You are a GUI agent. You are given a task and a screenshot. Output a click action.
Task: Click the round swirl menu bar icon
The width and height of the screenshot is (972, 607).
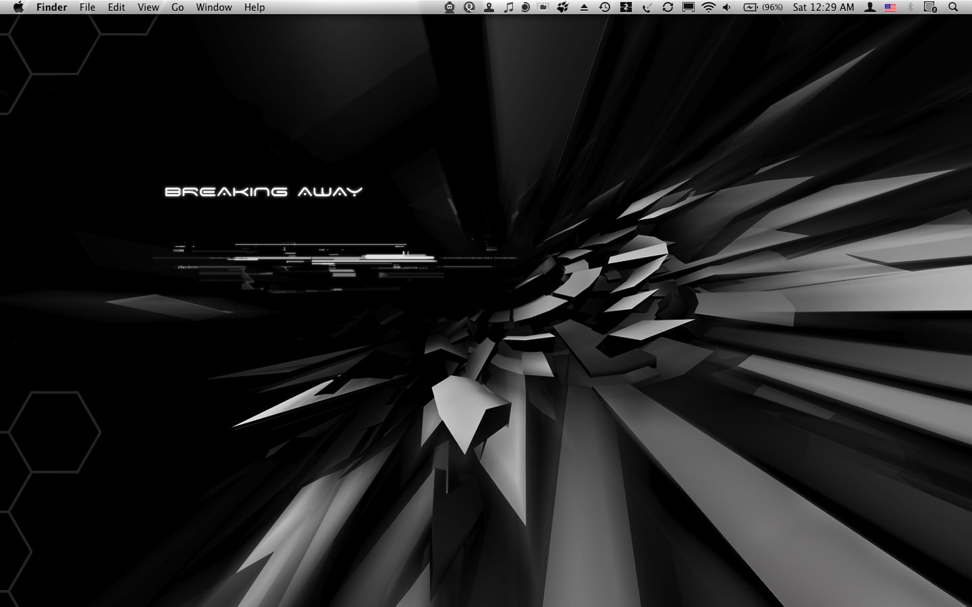pyautogui.click(x=525, y=7)
